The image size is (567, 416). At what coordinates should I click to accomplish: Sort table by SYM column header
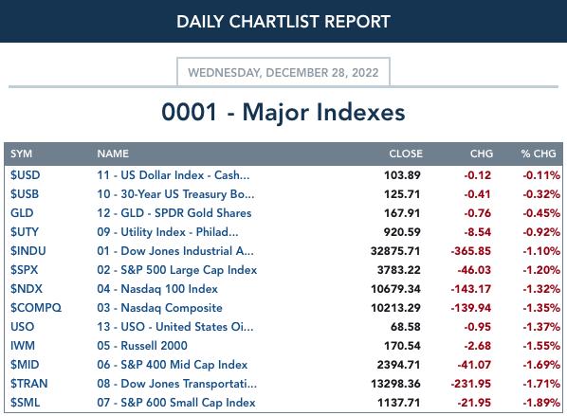coord(21,154)
